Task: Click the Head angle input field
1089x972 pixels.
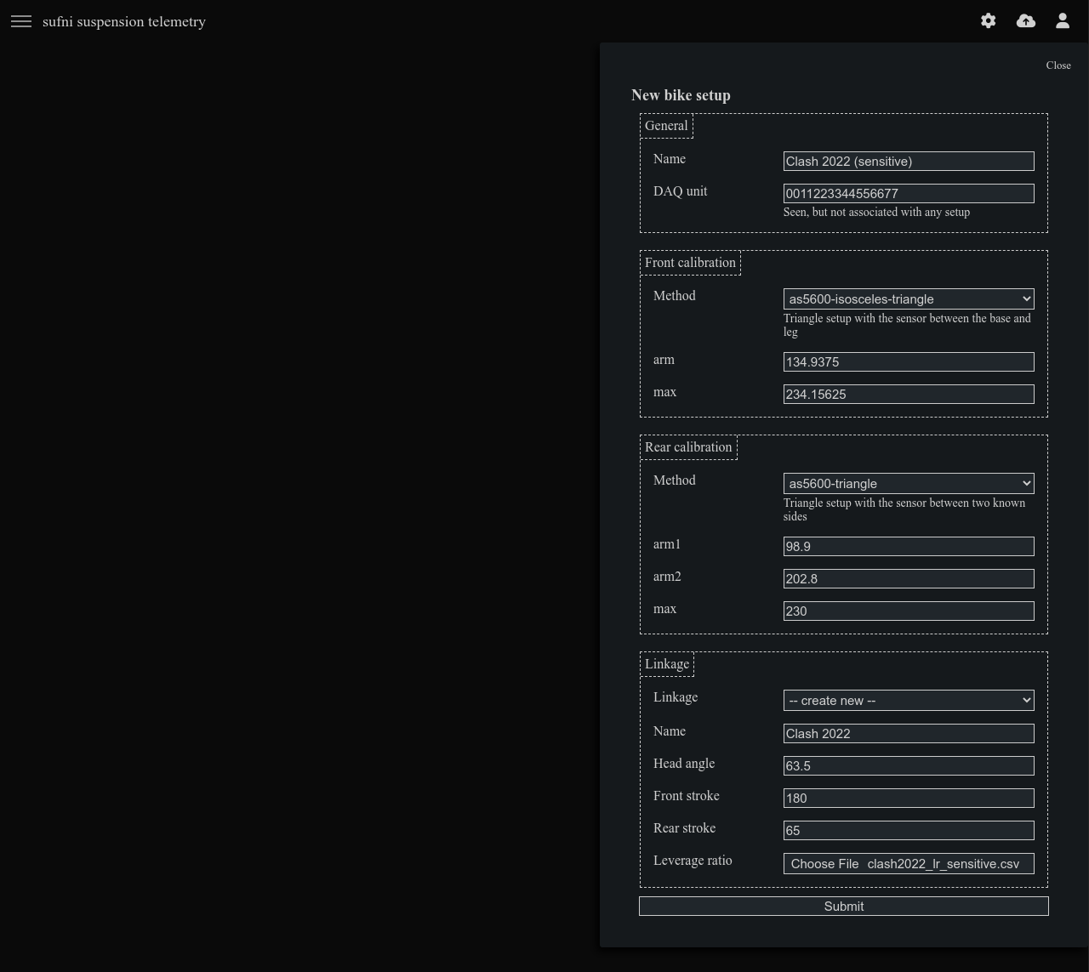Action: click(909, 765)
